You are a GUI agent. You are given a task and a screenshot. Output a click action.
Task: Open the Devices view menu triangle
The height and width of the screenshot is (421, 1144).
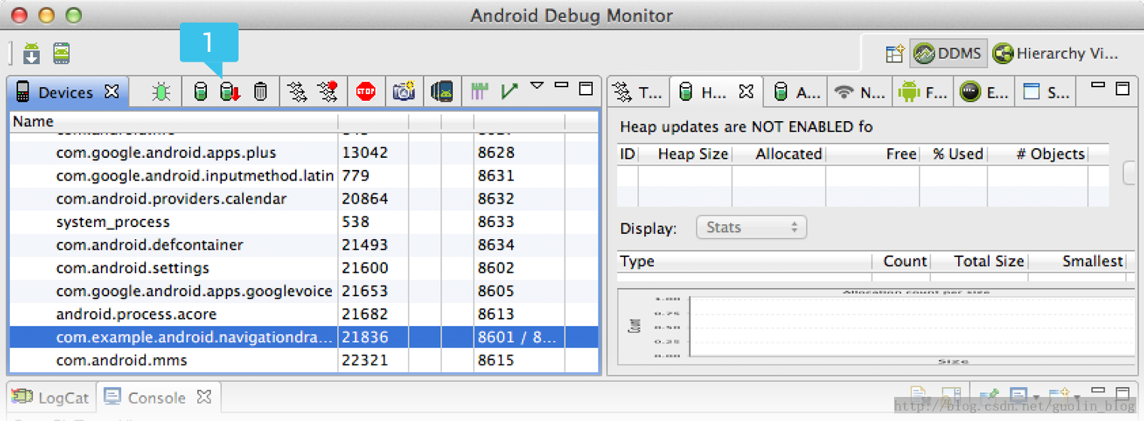(537, 86)
